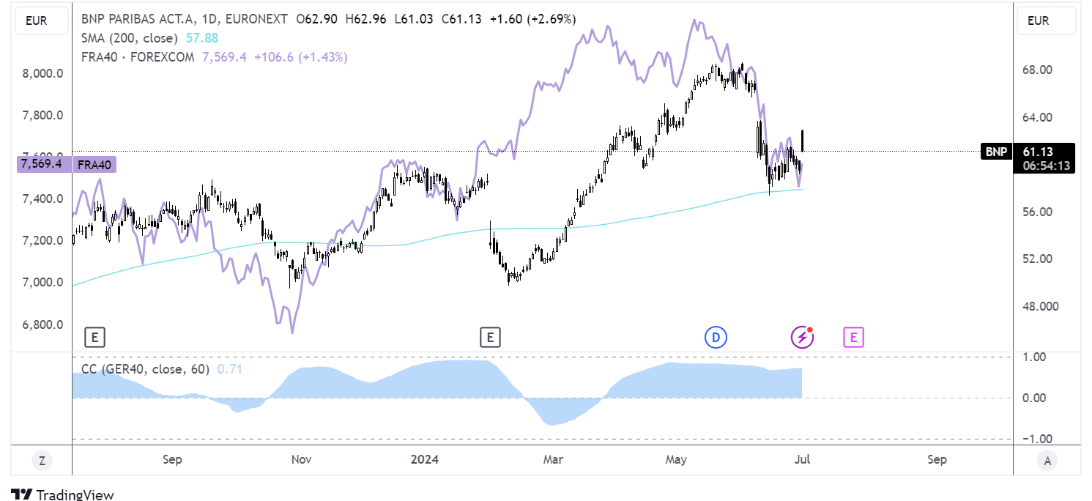Click the FRA40 change +106.6 (+1.43%)
Image resolution: width=1092 pixels, height=501 pixels.
pyautogui.click(x=300, y=56)
